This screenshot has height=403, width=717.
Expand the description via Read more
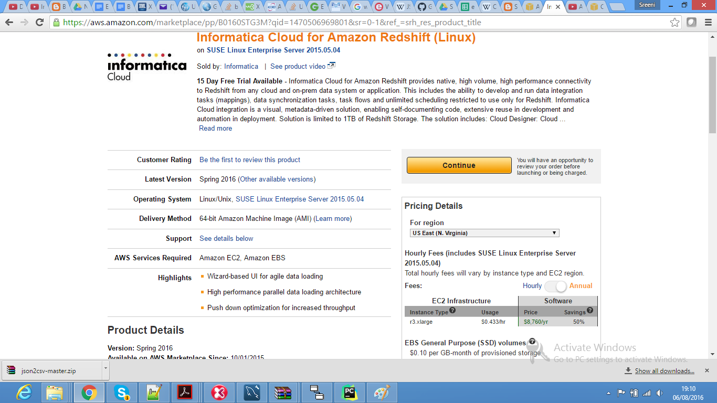[x=215, y=128]
